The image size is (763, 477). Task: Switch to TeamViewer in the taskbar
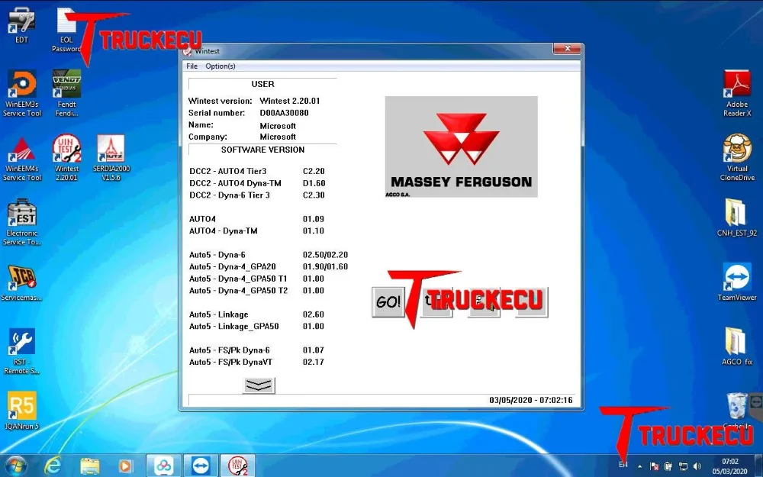pos(200,466)
